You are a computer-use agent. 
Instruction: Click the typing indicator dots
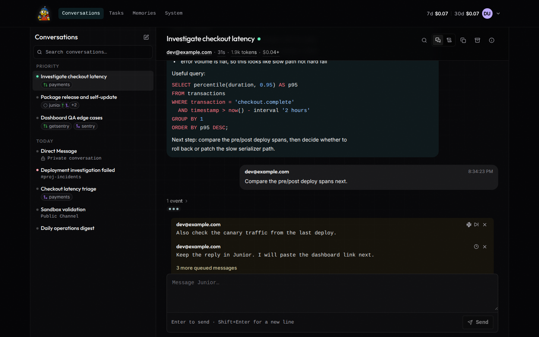click(x=174, y=209)
